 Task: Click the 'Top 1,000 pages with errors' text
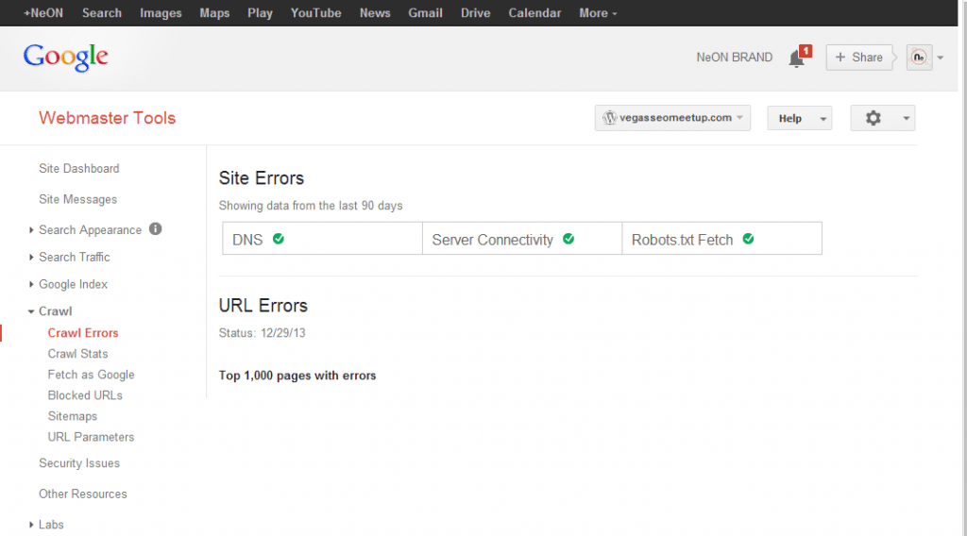[x=297, y=376]
